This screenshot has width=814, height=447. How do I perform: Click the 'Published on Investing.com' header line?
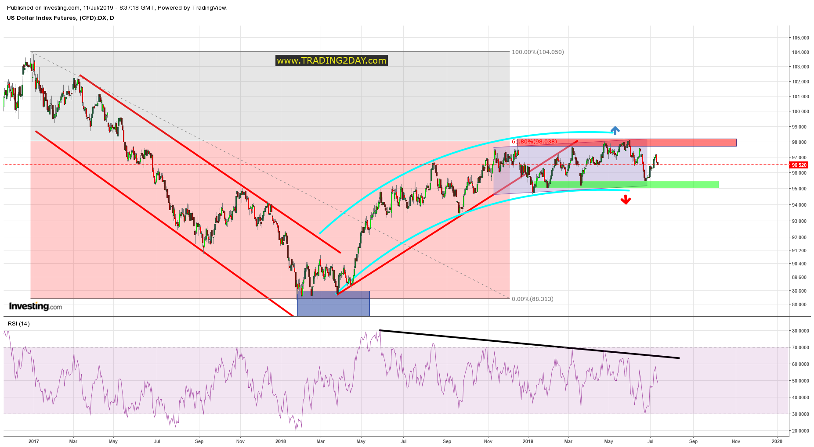click(x=117, y=7)
